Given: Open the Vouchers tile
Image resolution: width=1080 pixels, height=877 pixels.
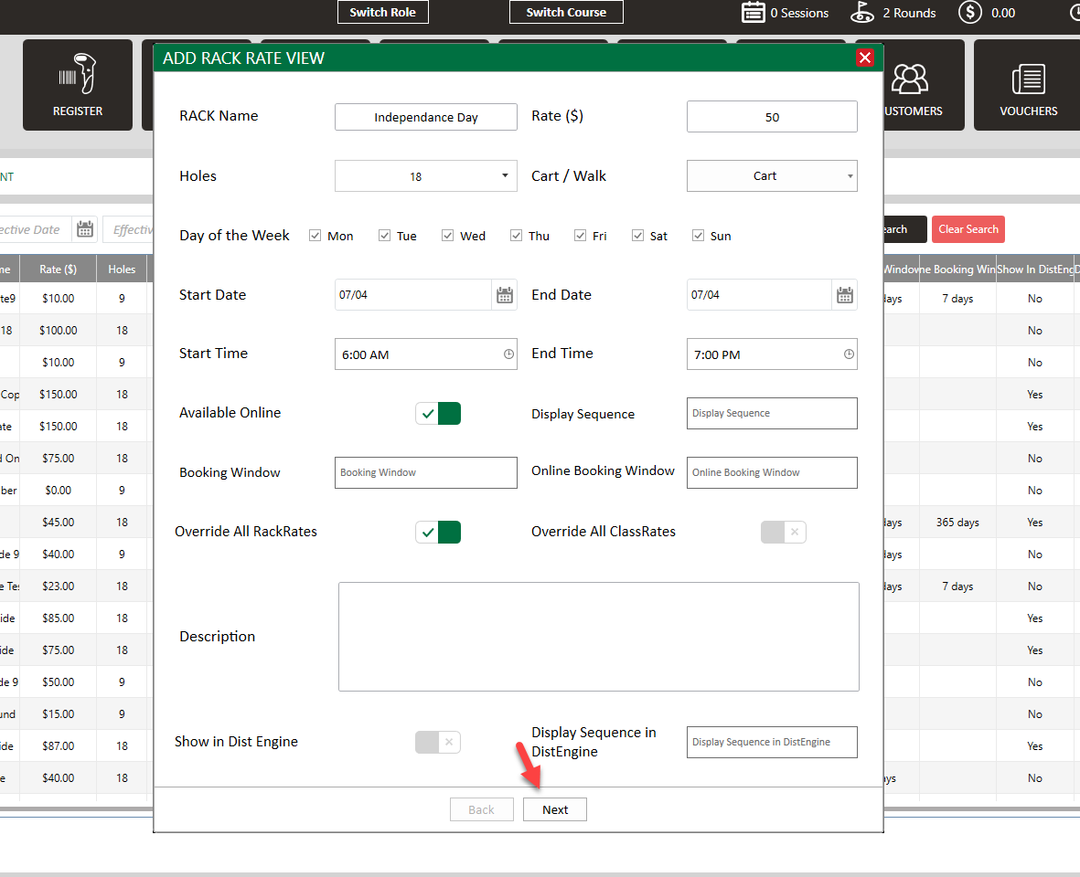Looking at the screenshot, I should pos(1028,85).
